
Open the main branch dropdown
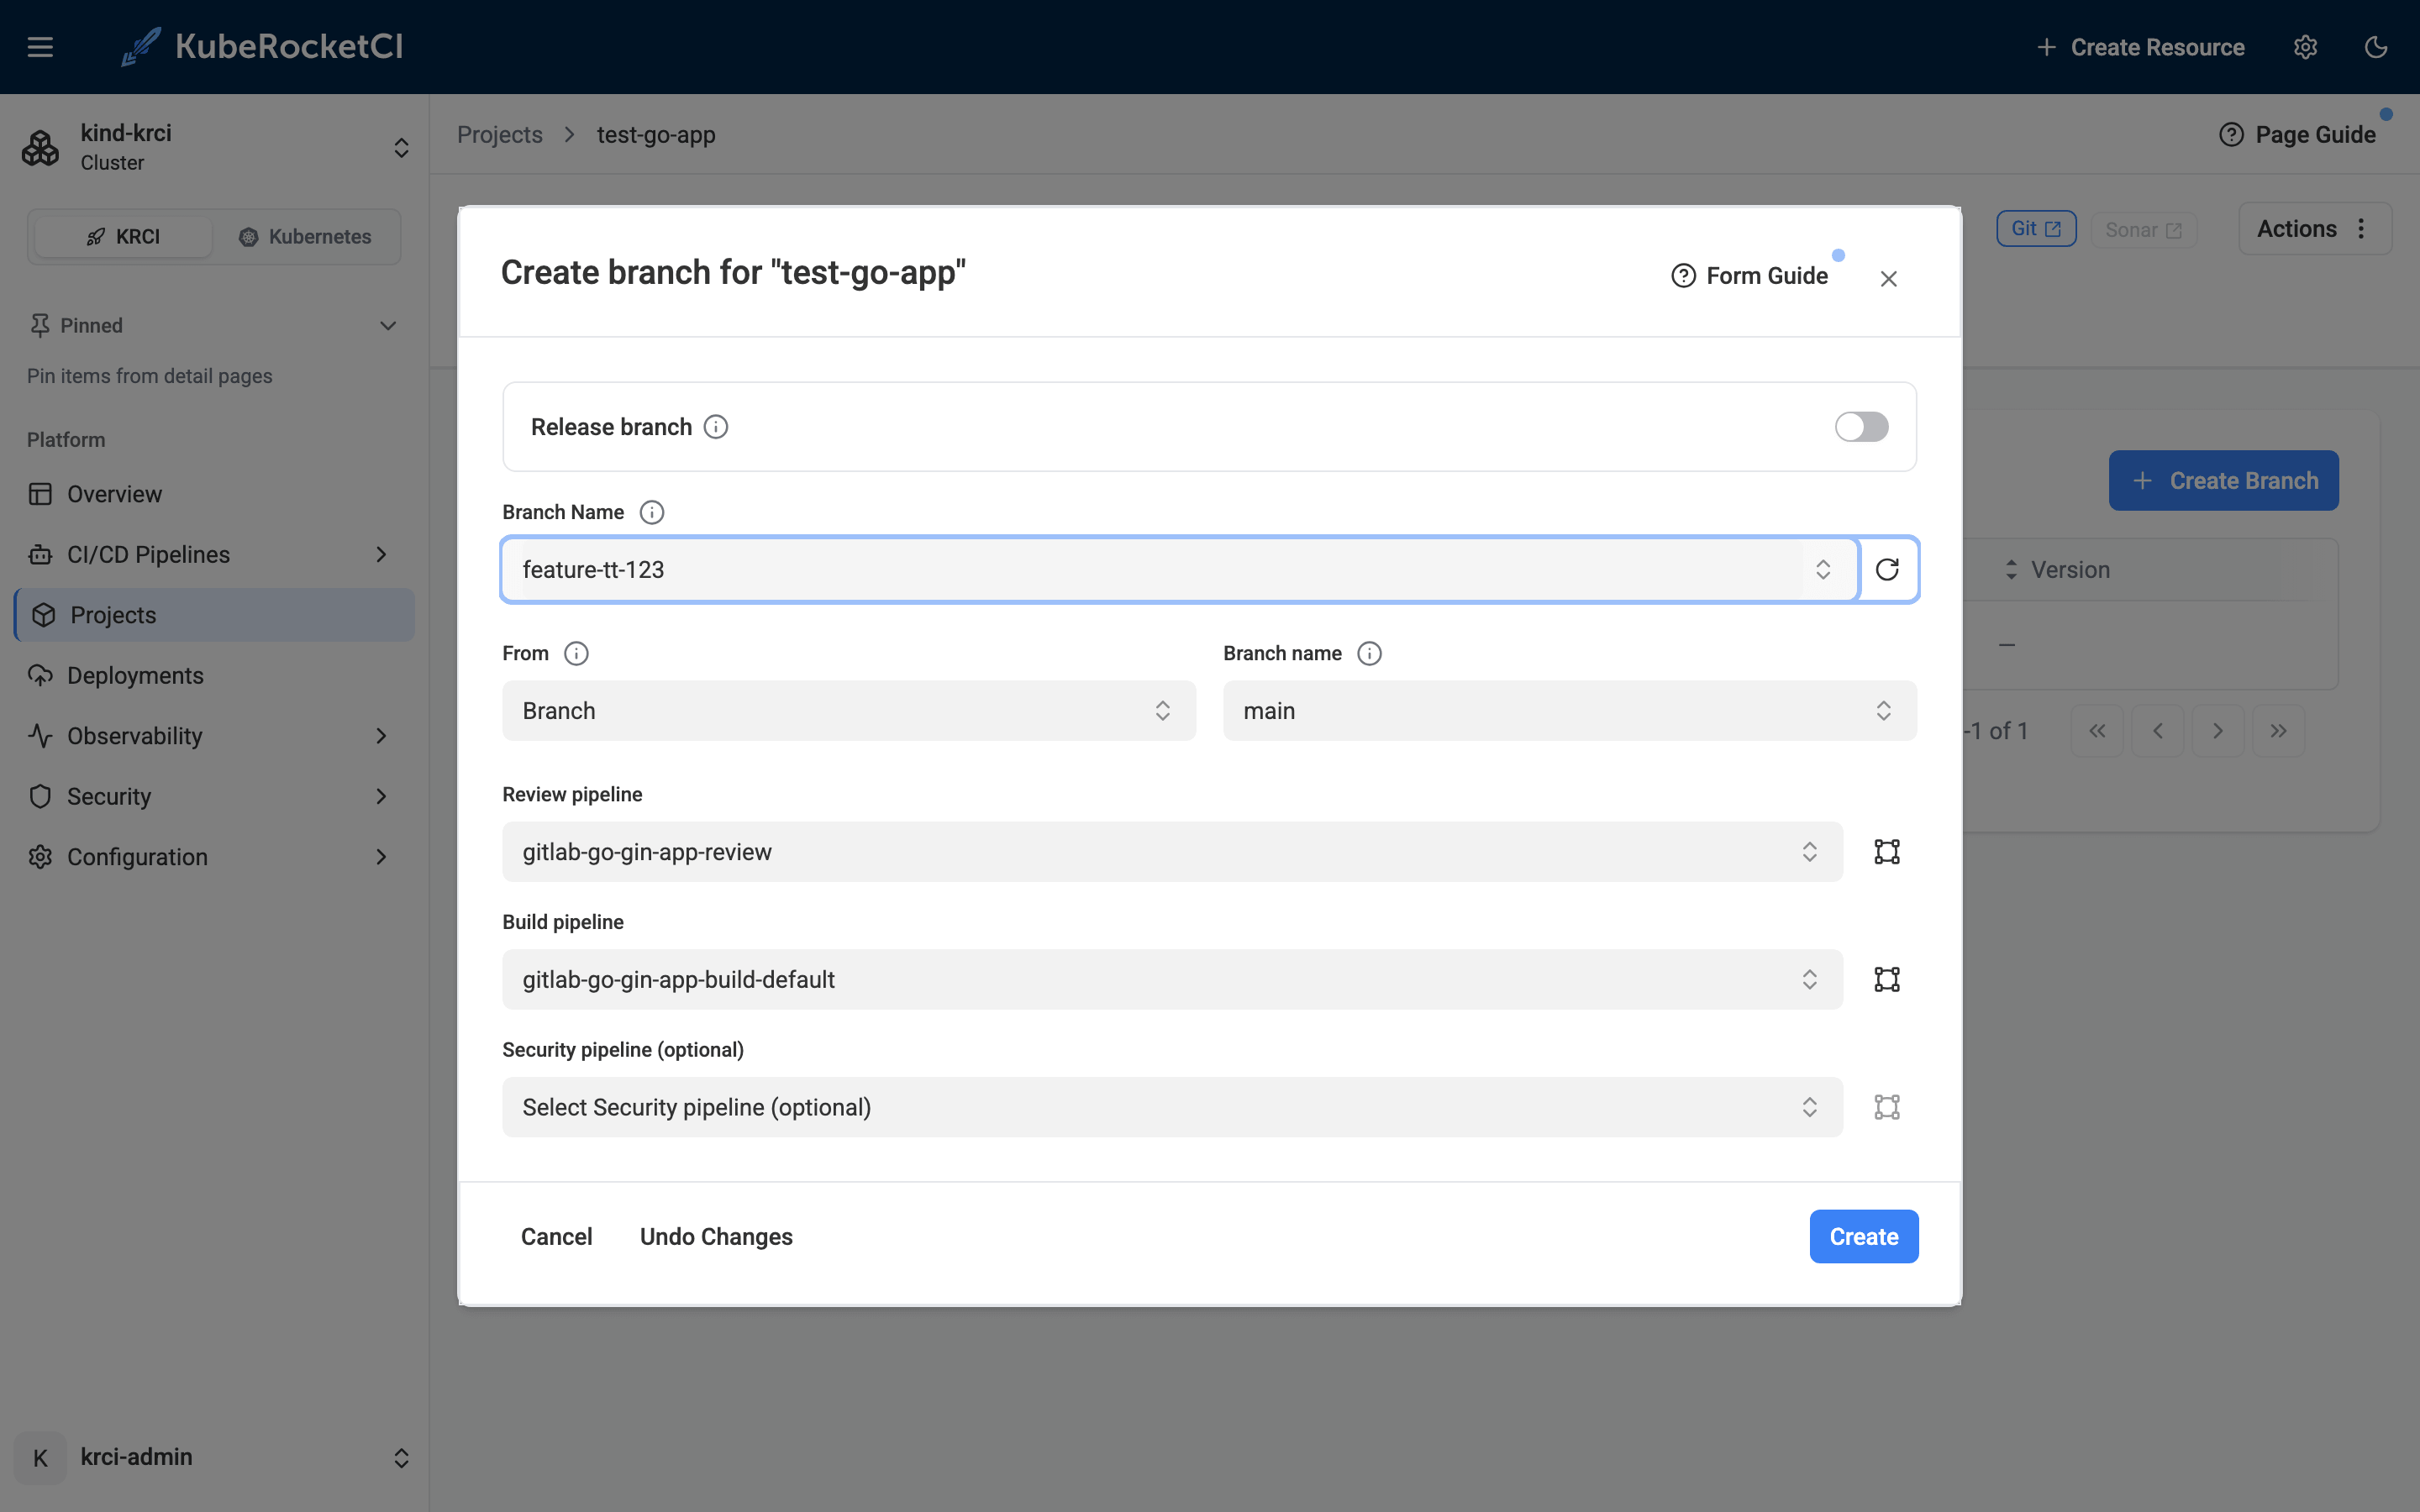pos(1569,711)
